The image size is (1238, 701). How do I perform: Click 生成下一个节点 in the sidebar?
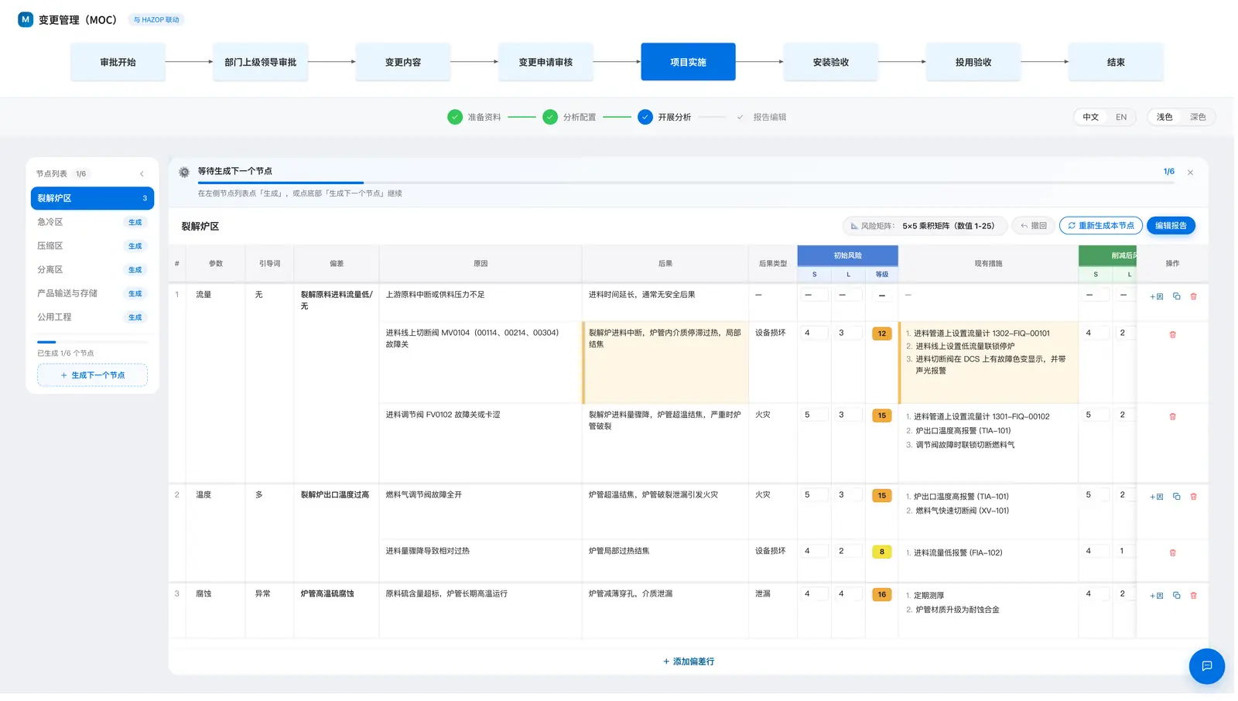[92, 375]
